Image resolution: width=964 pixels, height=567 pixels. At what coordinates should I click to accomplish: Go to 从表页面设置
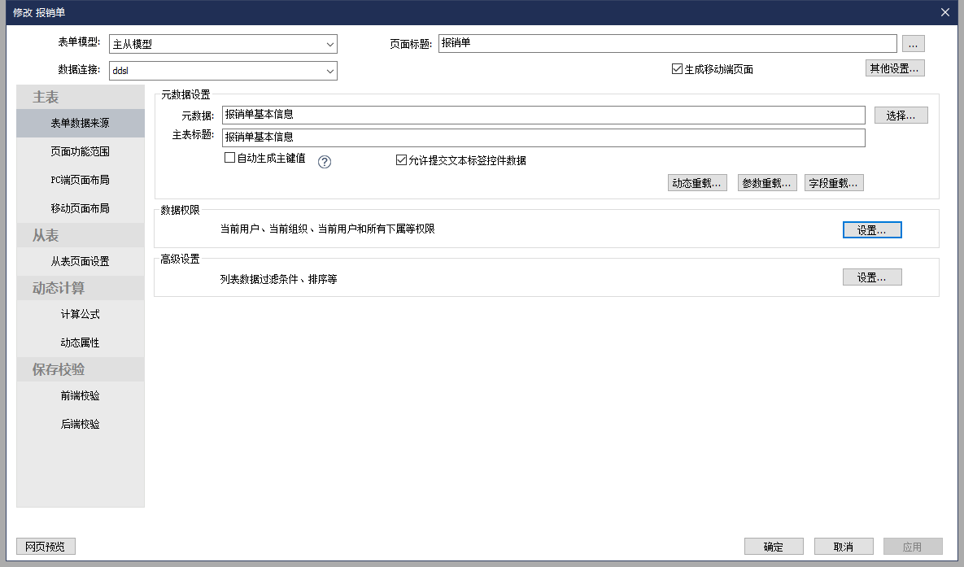coord(80,261)
